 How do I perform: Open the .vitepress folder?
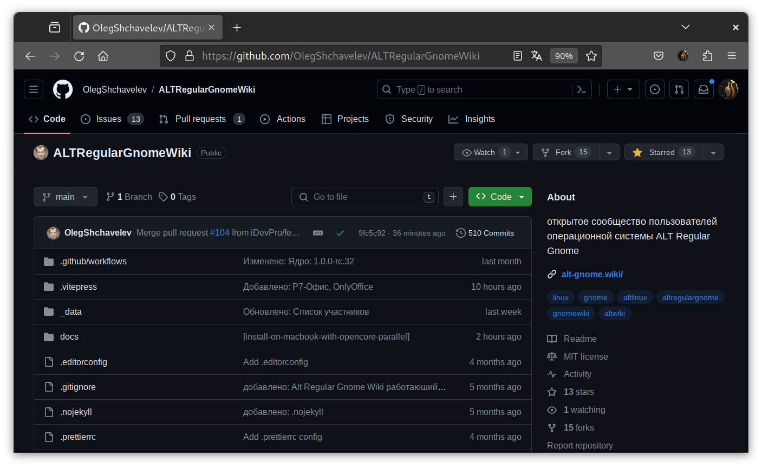point(79,287)
